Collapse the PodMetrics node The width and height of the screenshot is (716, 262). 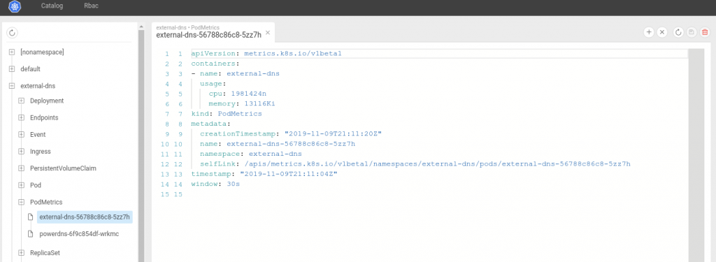tap(21, 202)
